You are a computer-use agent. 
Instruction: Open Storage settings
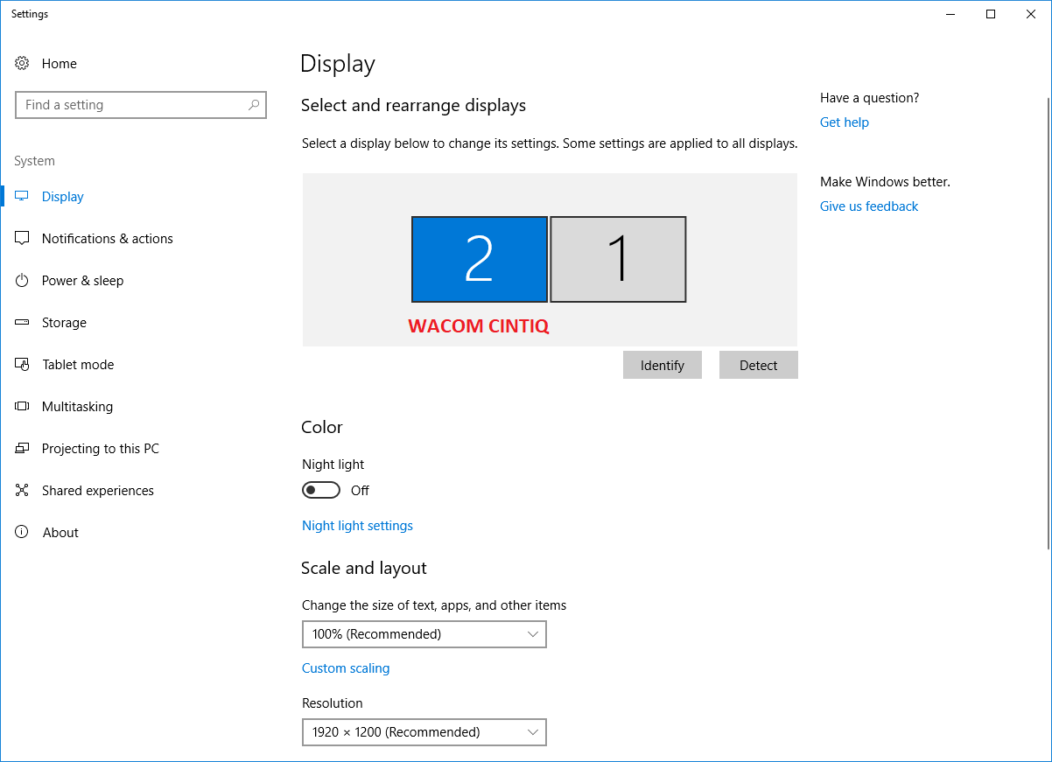(64, 322)
